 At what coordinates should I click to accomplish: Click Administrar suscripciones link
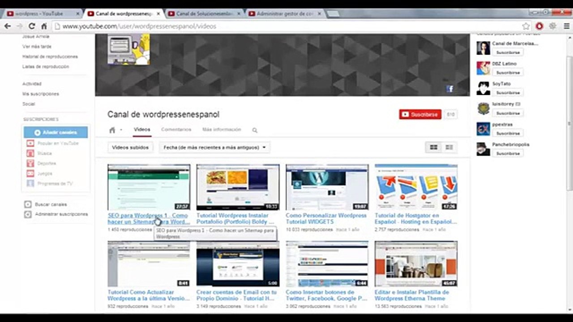click(61, 214)
